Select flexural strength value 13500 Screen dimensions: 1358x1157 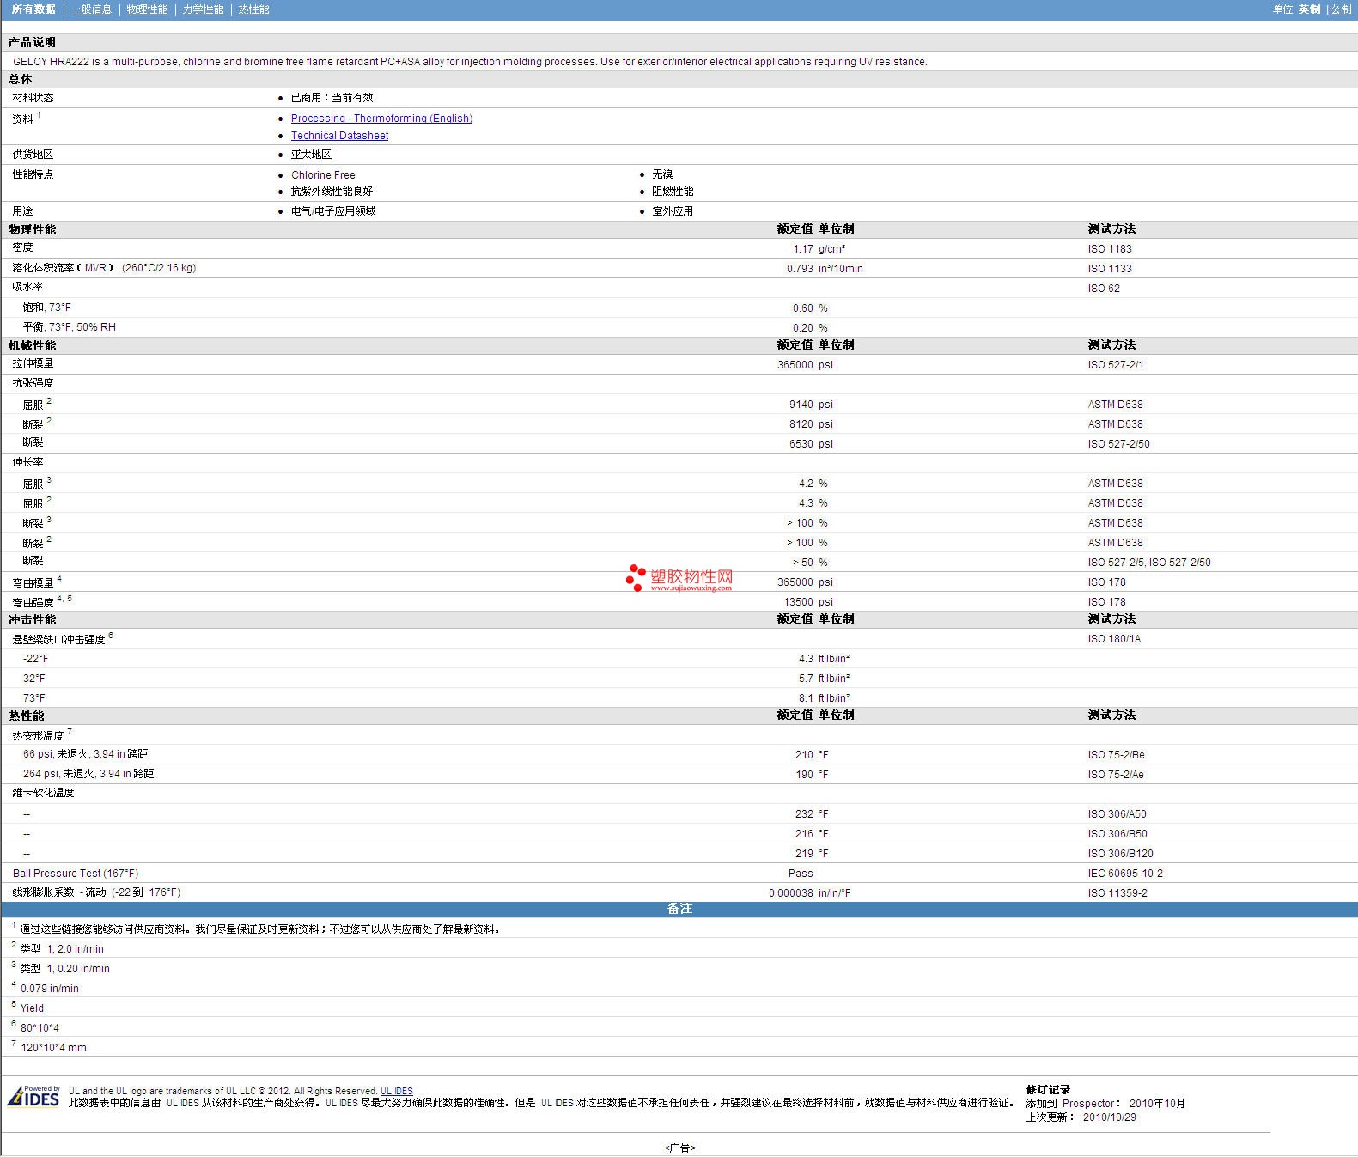[x=799, y=602]
